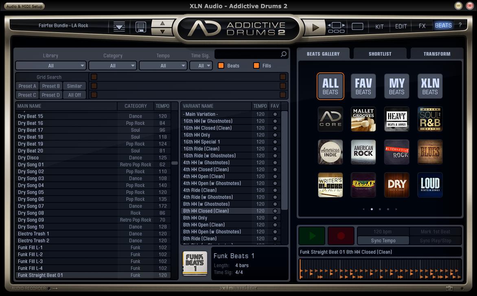Screen dimensions: 477x296
Task: Open the Tempo dropdown
Action: pos(163,65)
